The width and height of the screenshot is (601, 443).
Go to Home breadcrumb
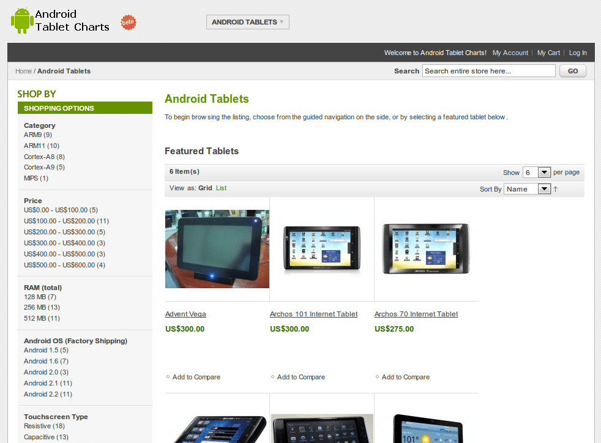23,71
